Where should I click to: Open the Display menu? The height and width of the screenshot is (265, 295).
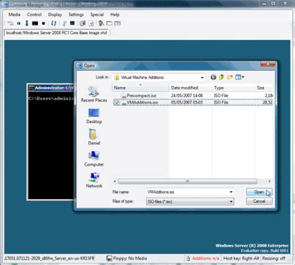coord(55,14)
